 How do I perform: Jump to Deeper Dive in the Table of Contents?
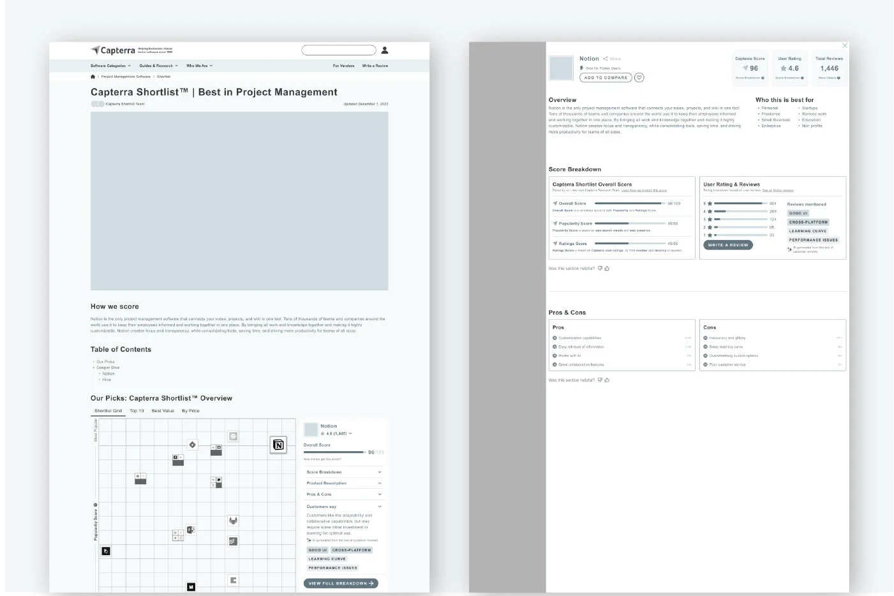108,368
